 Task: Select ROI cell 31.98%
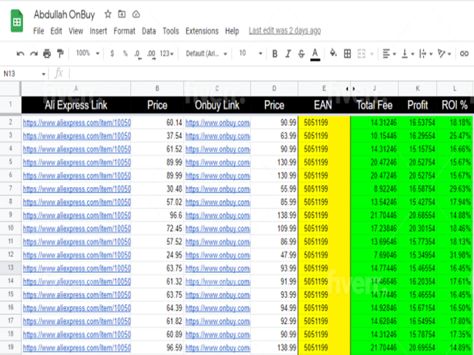[455, 255]
